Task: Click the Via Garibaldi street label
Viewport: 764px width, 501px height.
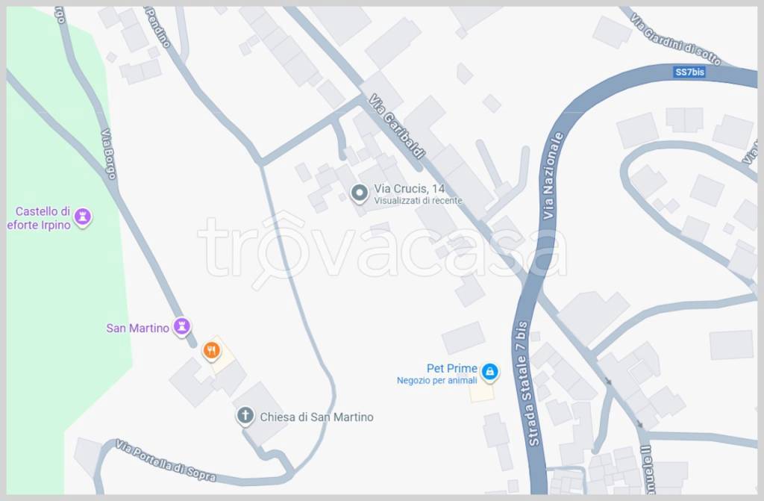Action: (x=396, y=126)
